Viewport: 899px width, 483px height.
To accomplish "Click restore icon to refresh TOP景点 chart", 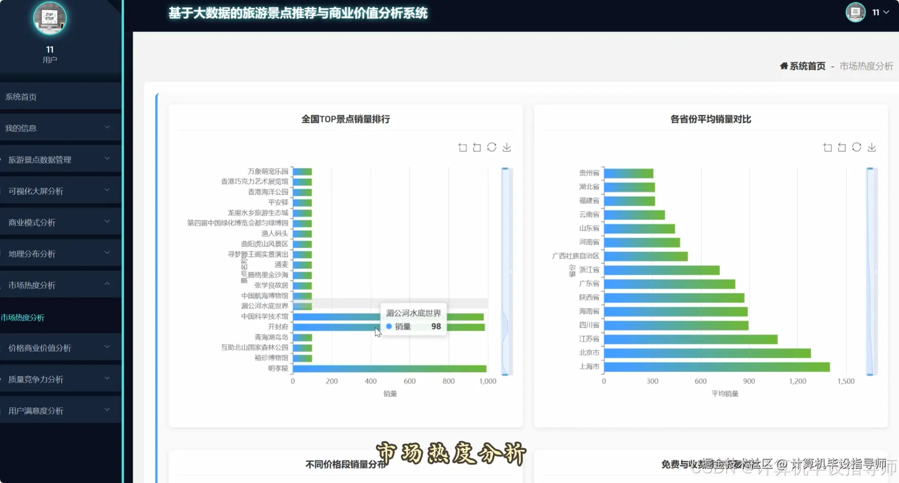I will [491, 147].
